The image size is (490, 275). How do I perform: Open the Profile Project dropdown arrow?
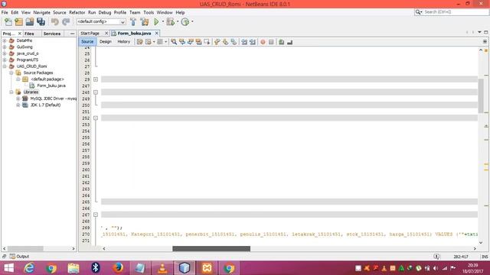tap(192, 21)
